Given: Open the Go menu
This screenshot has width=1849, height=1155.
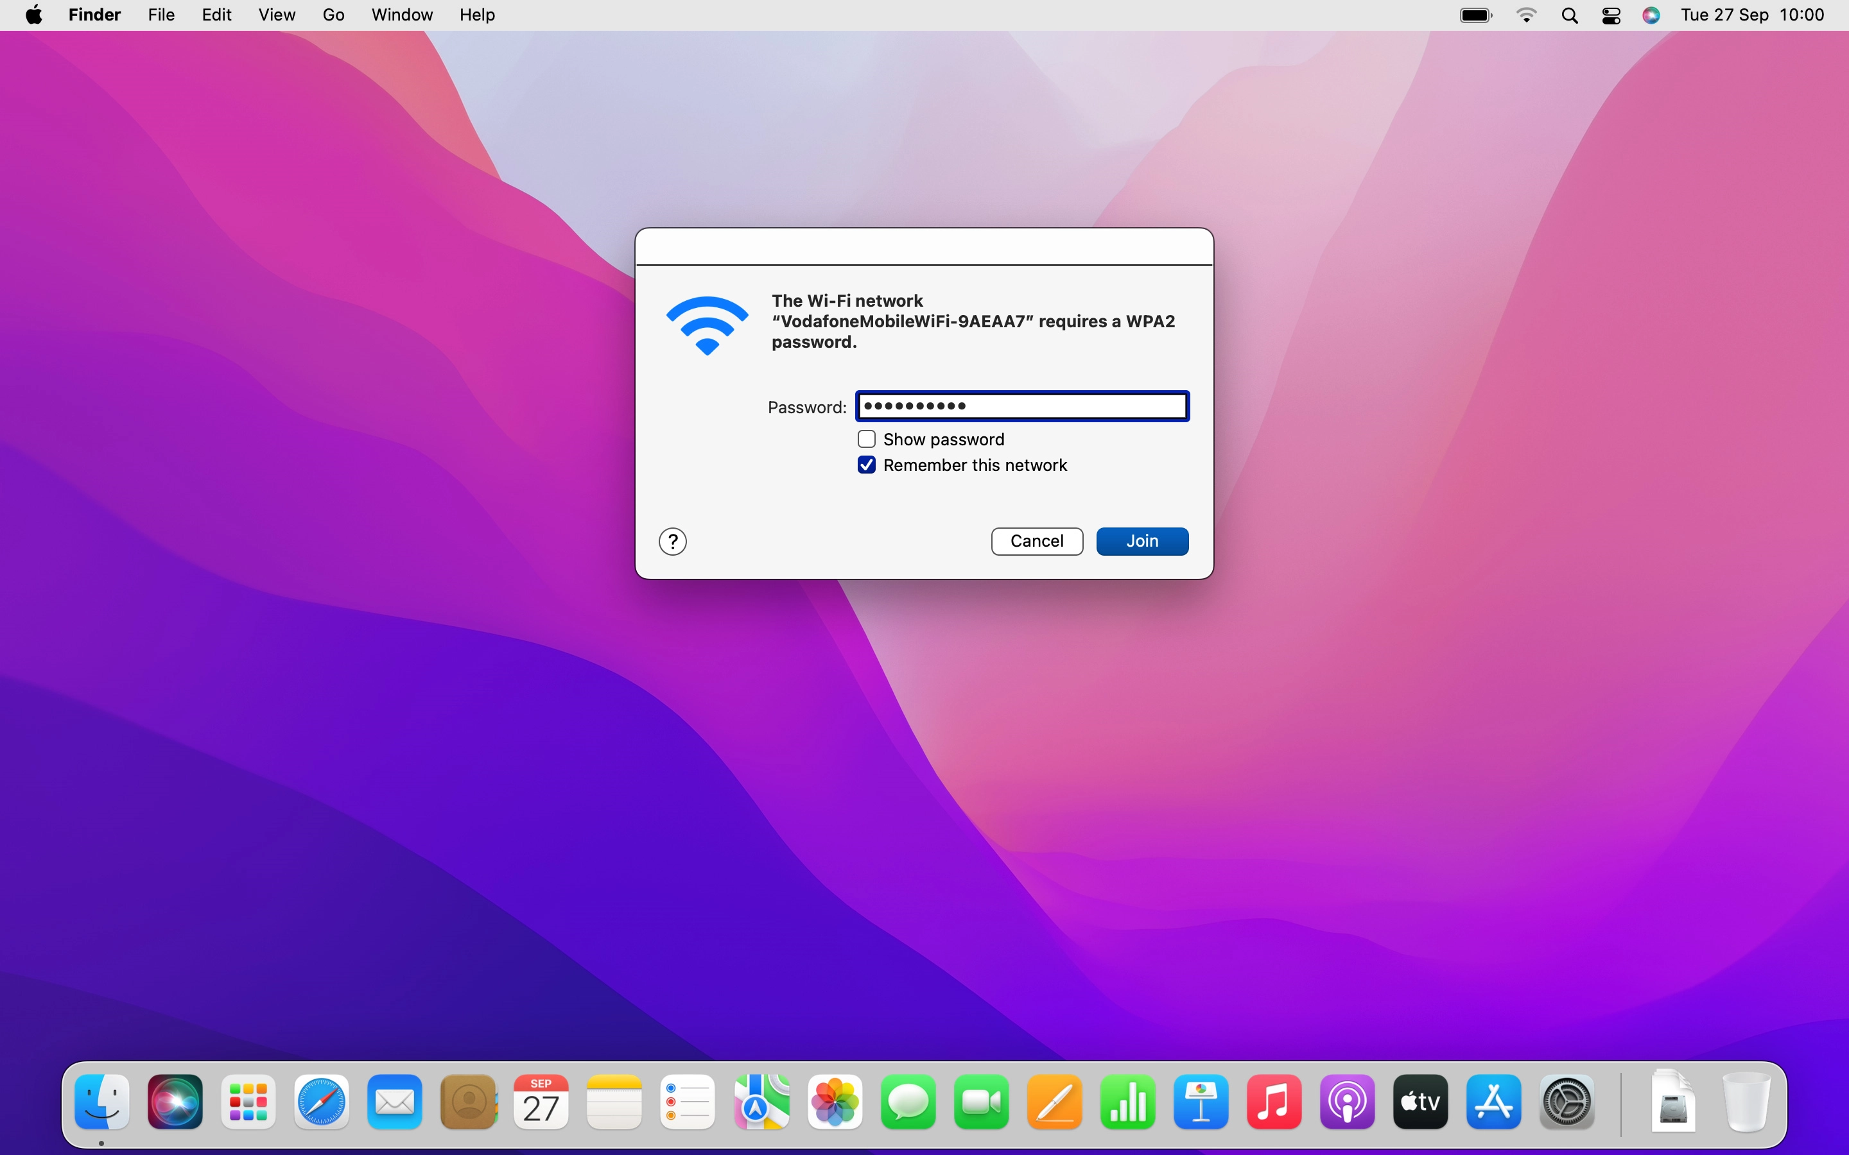Looking at the screenshot, I should [x=333, y=15].
